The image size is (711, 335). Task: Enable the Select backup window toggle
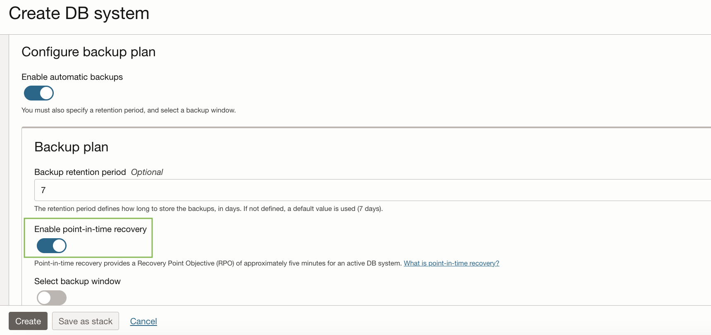(52, 298)
